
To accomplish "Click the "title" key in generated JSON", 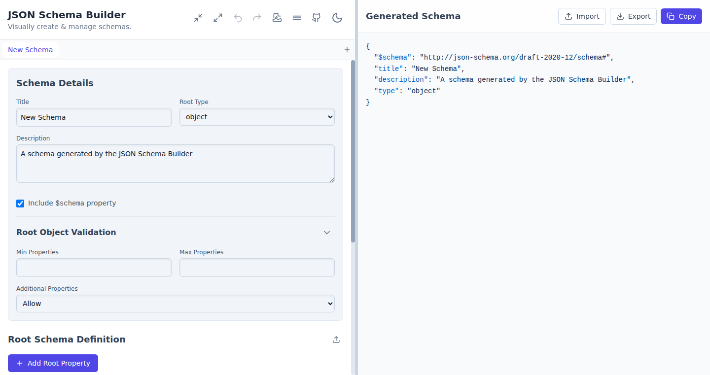I will 389,68.
